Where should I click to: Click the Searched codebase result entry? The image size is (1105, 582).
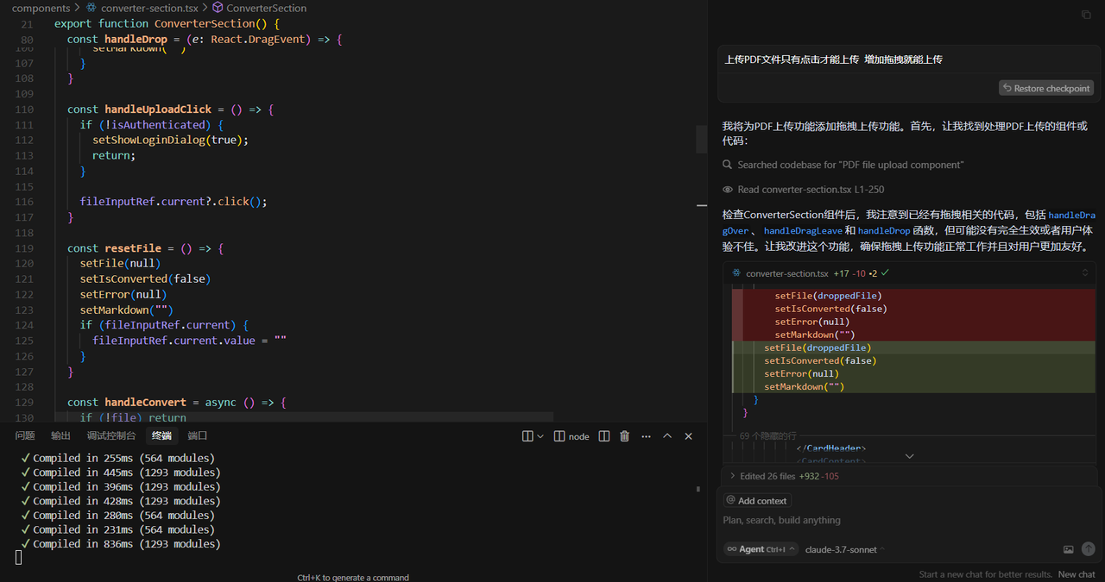coord(850,165)
